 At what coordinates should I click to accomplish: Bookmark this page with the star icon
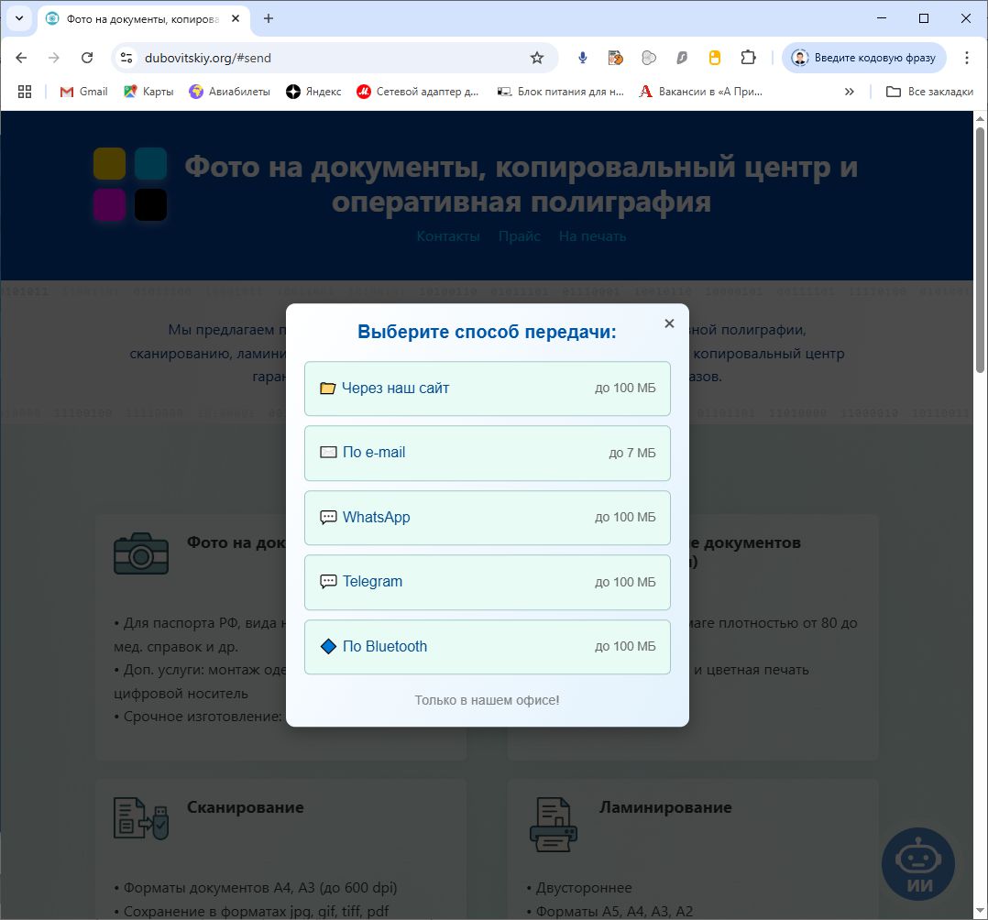(537, 58)
